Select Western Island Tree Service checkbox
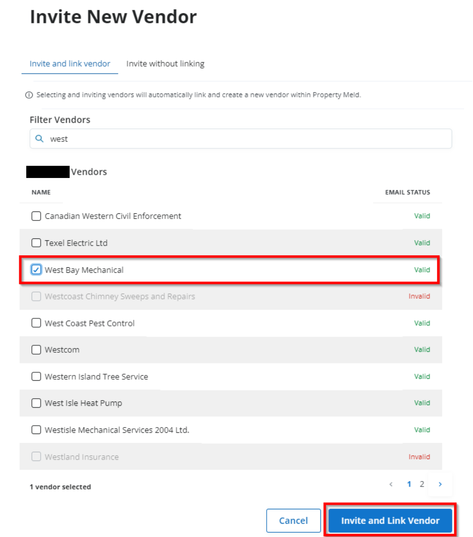473x537 pixels. pos(36,377)
